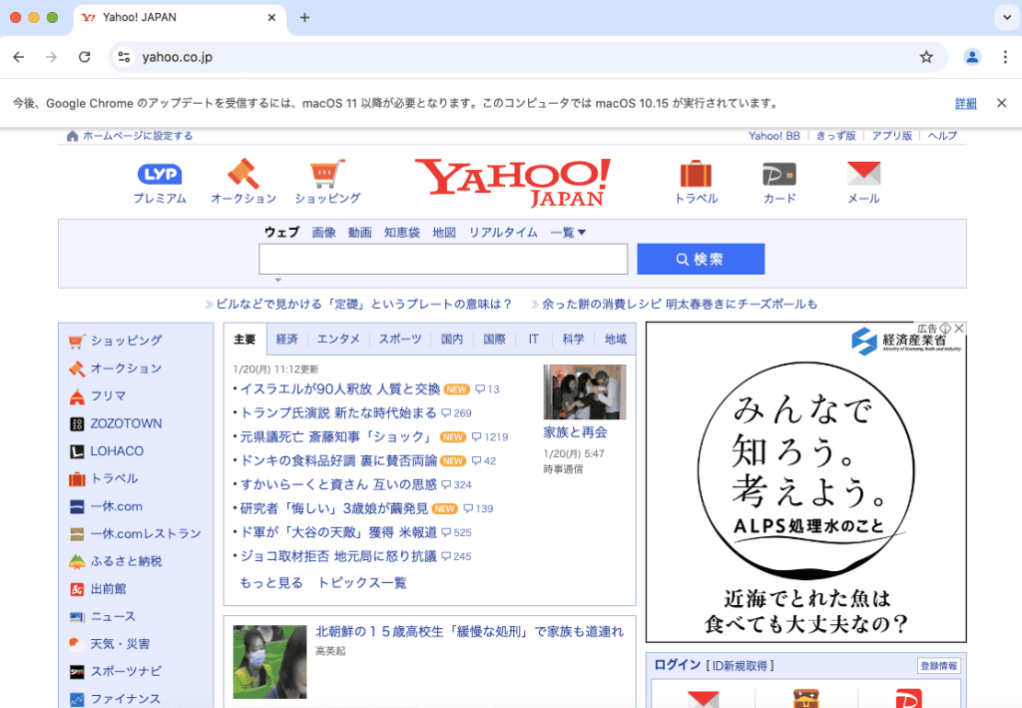Close the ALPS ad with X
Screen dimensions: 1022x708
pyautogui.click(x=959, y=329)
